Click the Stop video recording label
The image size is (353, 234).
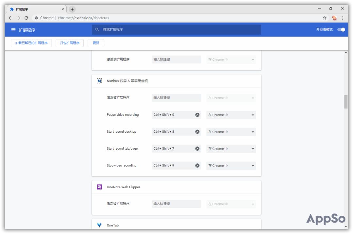click(x=122, y=166)
